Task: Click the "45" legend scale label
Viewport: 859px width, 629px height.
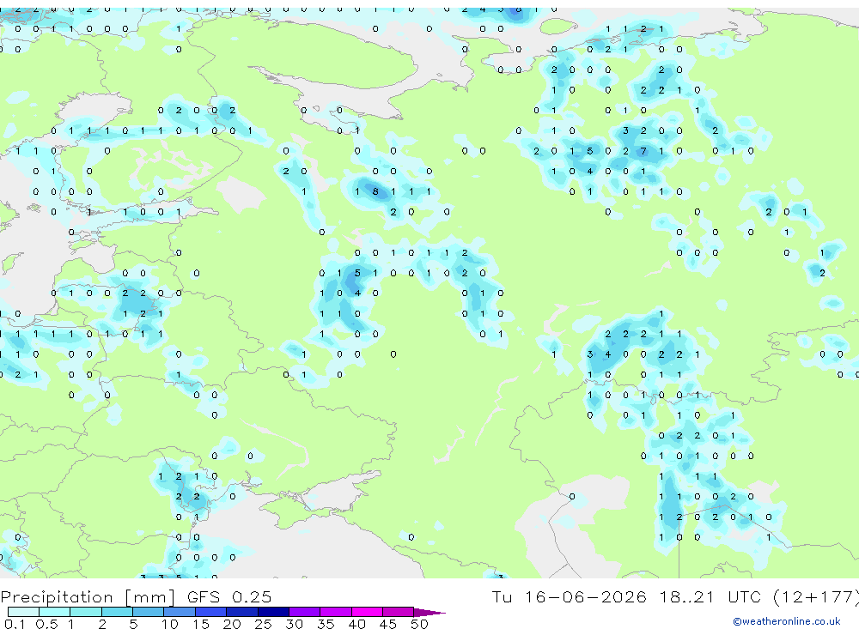Action: coord(388,624)
